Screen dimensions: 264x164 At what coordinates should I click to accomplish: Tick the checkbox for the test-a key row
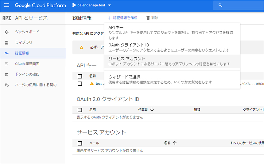[80, 84]
